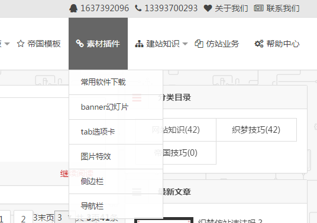Open the 素材插件 nav item

click(98, 44)
